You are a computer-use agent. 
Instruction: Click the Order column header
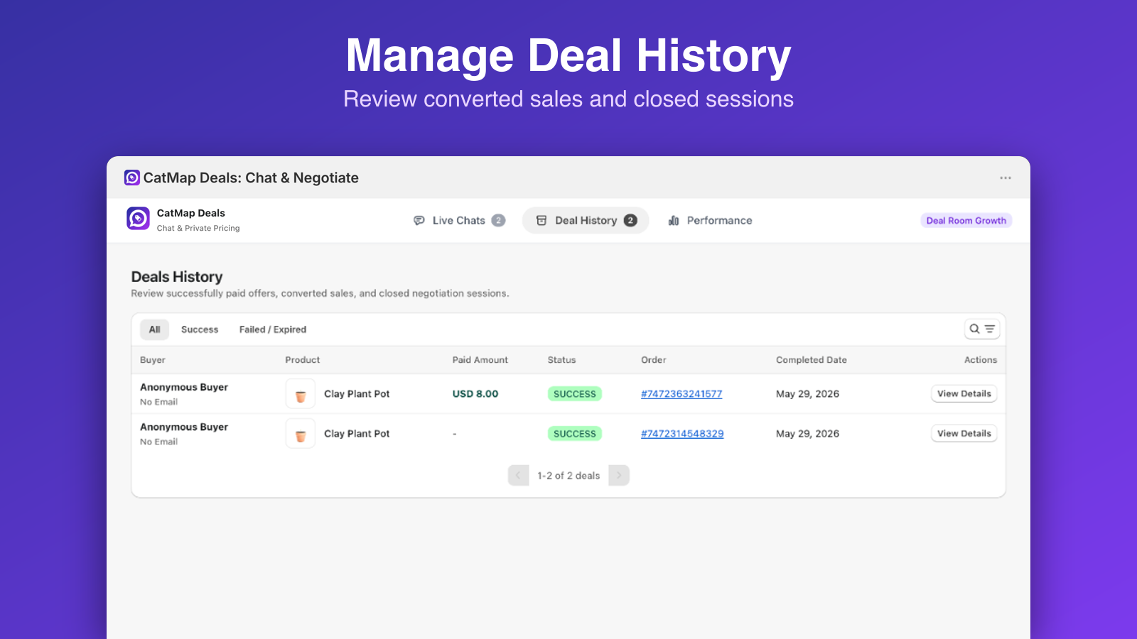pos(654,360)
